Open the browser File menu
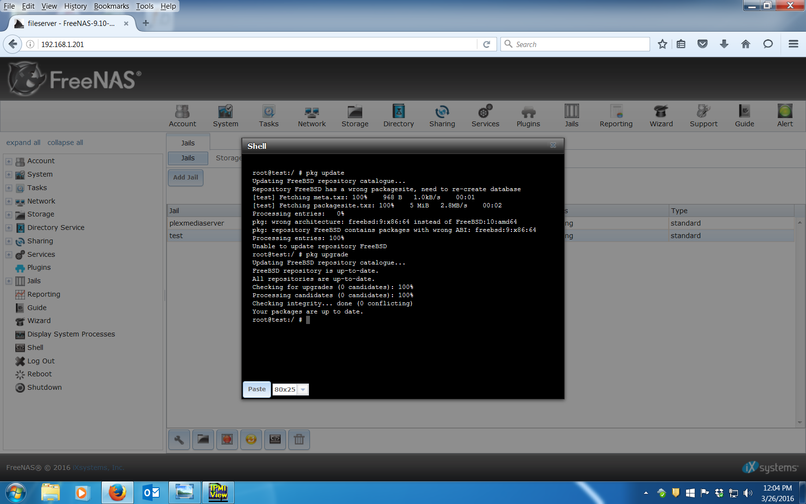The height and width of the screenshot is (504, 806). click(9, 6)
